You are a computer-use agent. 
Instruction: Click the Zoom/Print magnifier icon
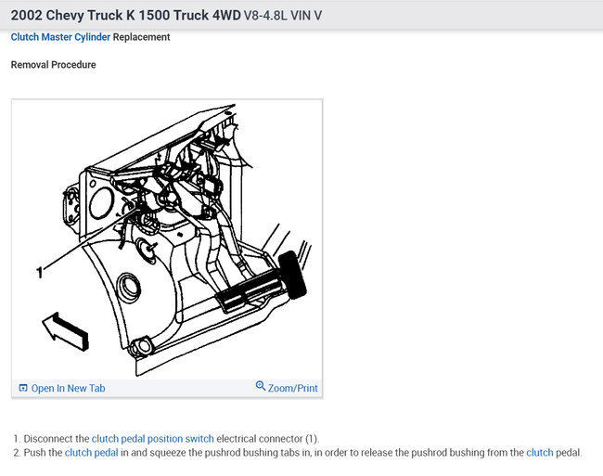click(261, 386)
